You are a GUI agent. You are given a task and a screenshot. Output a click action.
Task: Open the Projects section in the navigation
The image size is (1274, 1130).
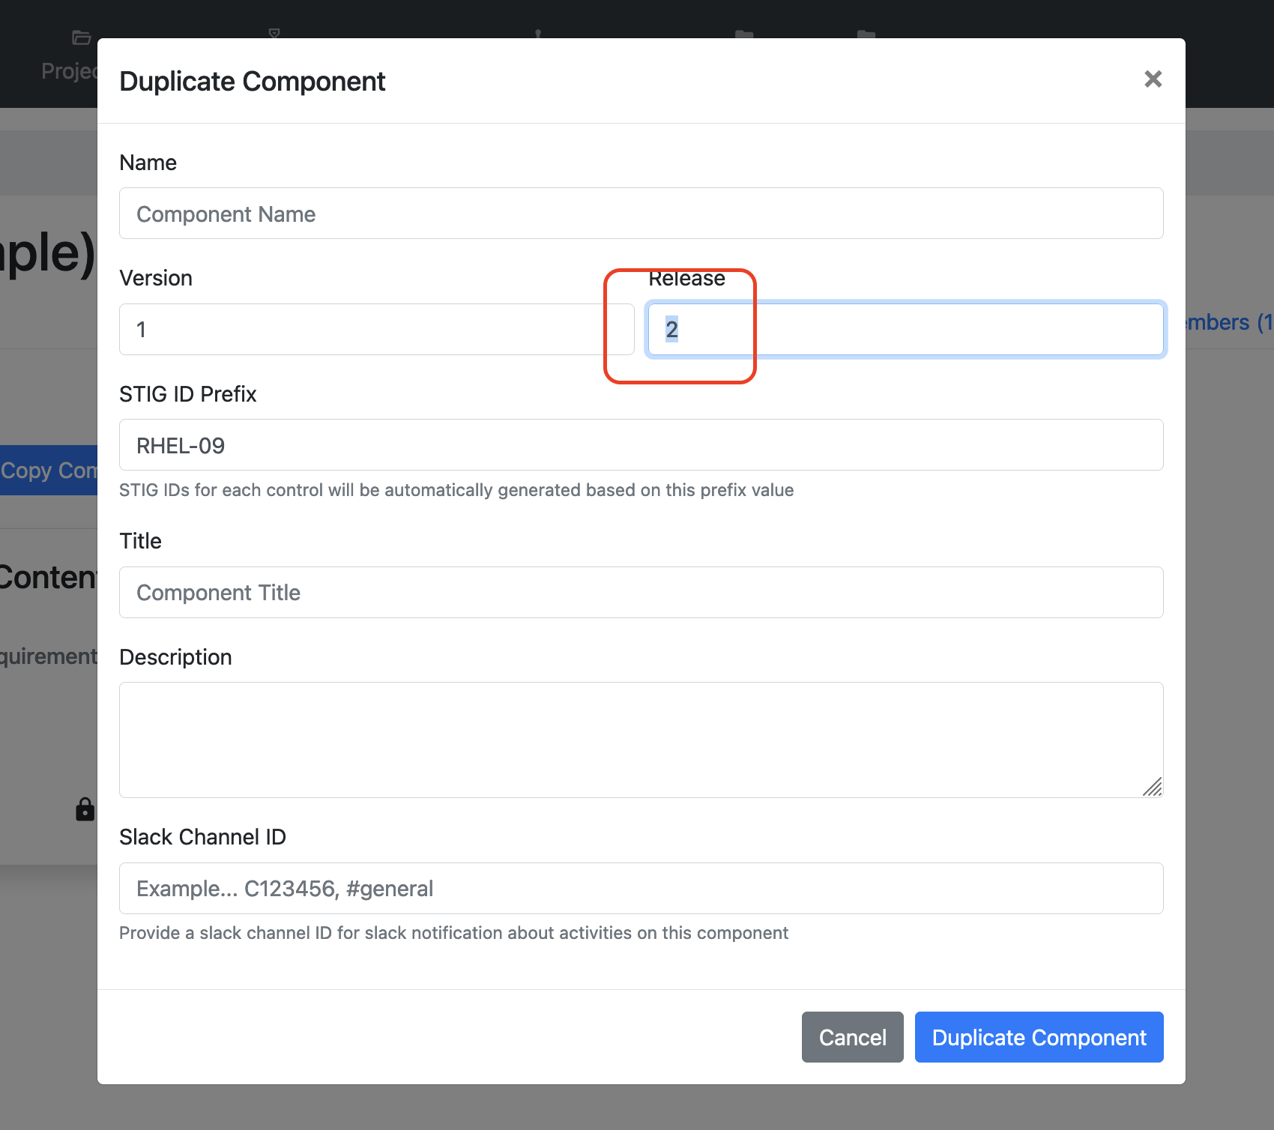(71, 71)
